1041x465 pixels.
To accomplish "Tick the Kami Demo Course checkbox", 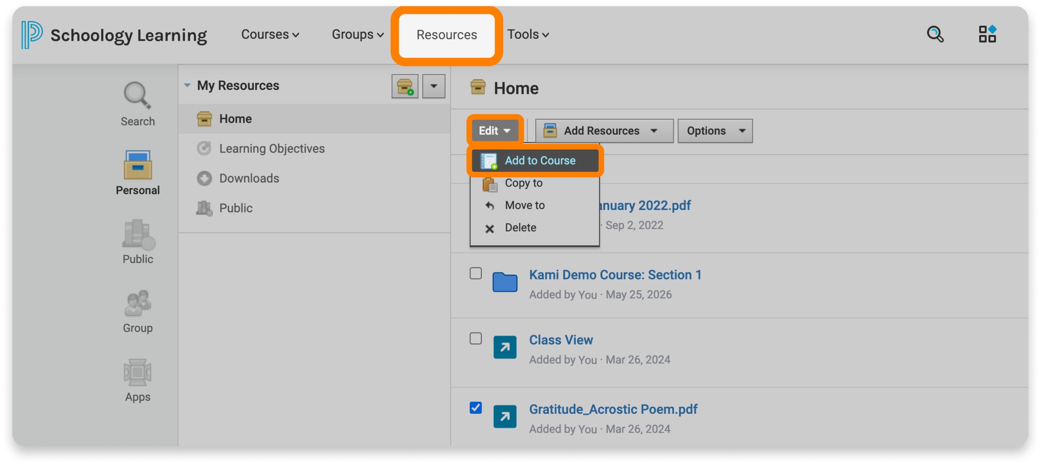I will pyautogui.click(x=476, y=274).
